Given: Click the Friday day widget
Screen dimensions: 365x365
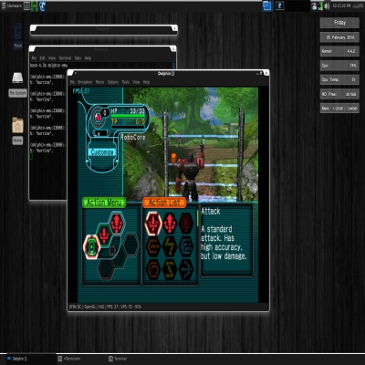Looking at the screenshot, I should pos(339,23).
